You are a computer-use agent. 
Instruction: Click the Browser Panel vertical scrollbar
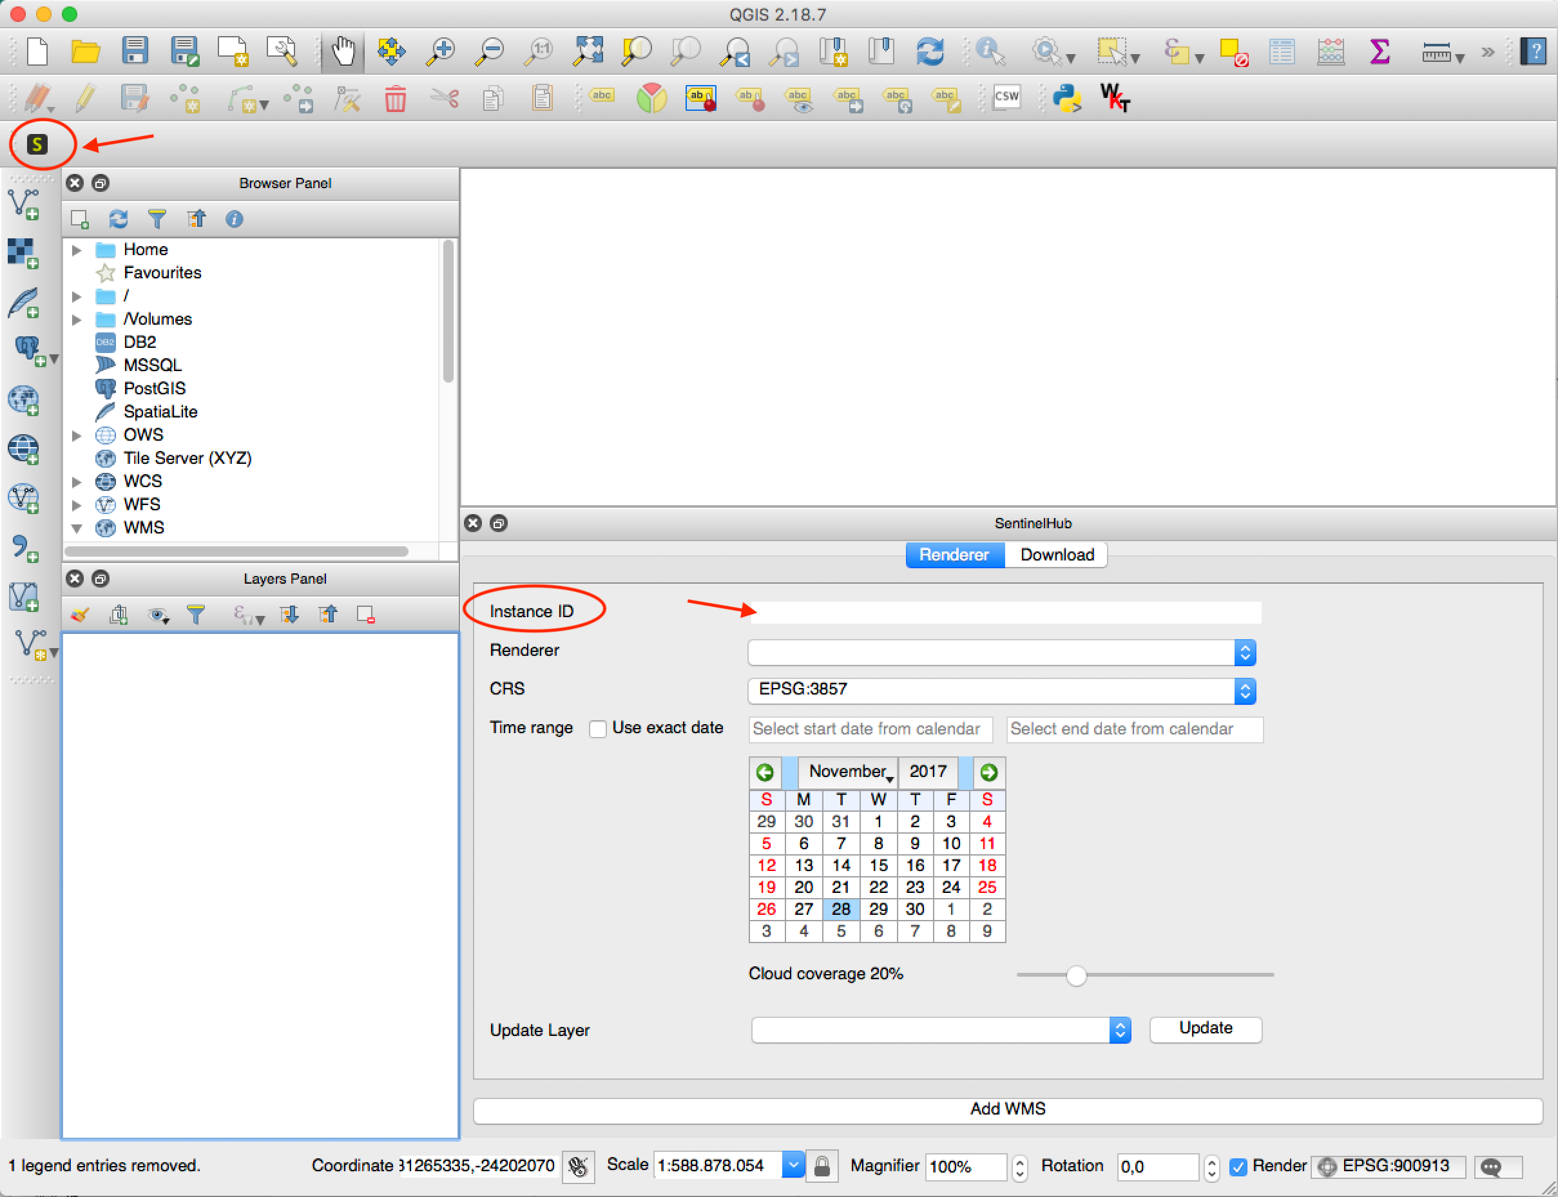click(448, 311)
